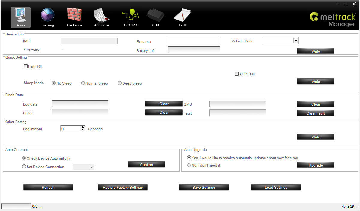Increase Log Interval with the spinner arrow
360x211 pixels.
click(x=83, y=127)
